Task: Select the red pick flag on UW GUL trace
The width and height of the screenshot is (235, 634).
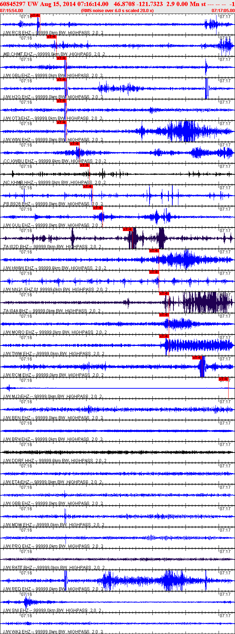Action: point(98,208)
